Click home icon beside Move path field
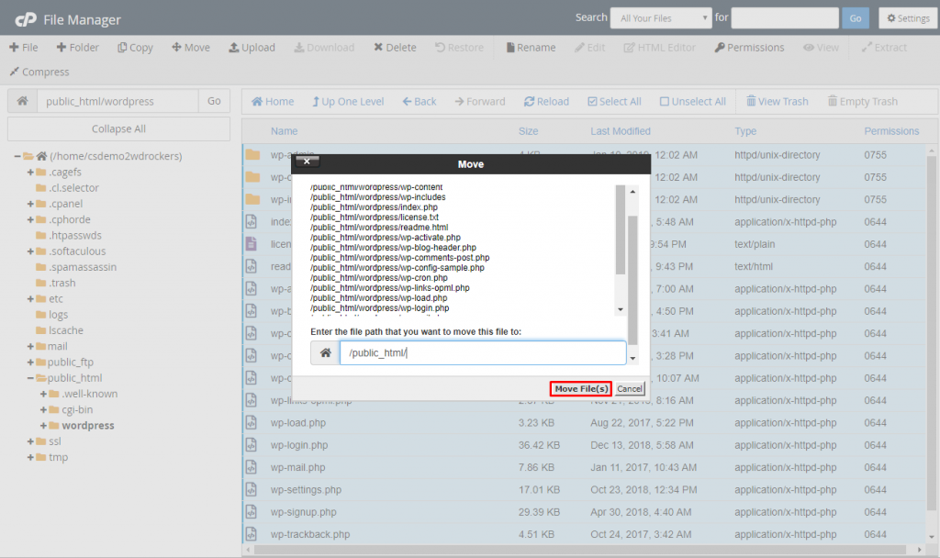This screenshot has height=558, width=940. [x=325, y=352]
